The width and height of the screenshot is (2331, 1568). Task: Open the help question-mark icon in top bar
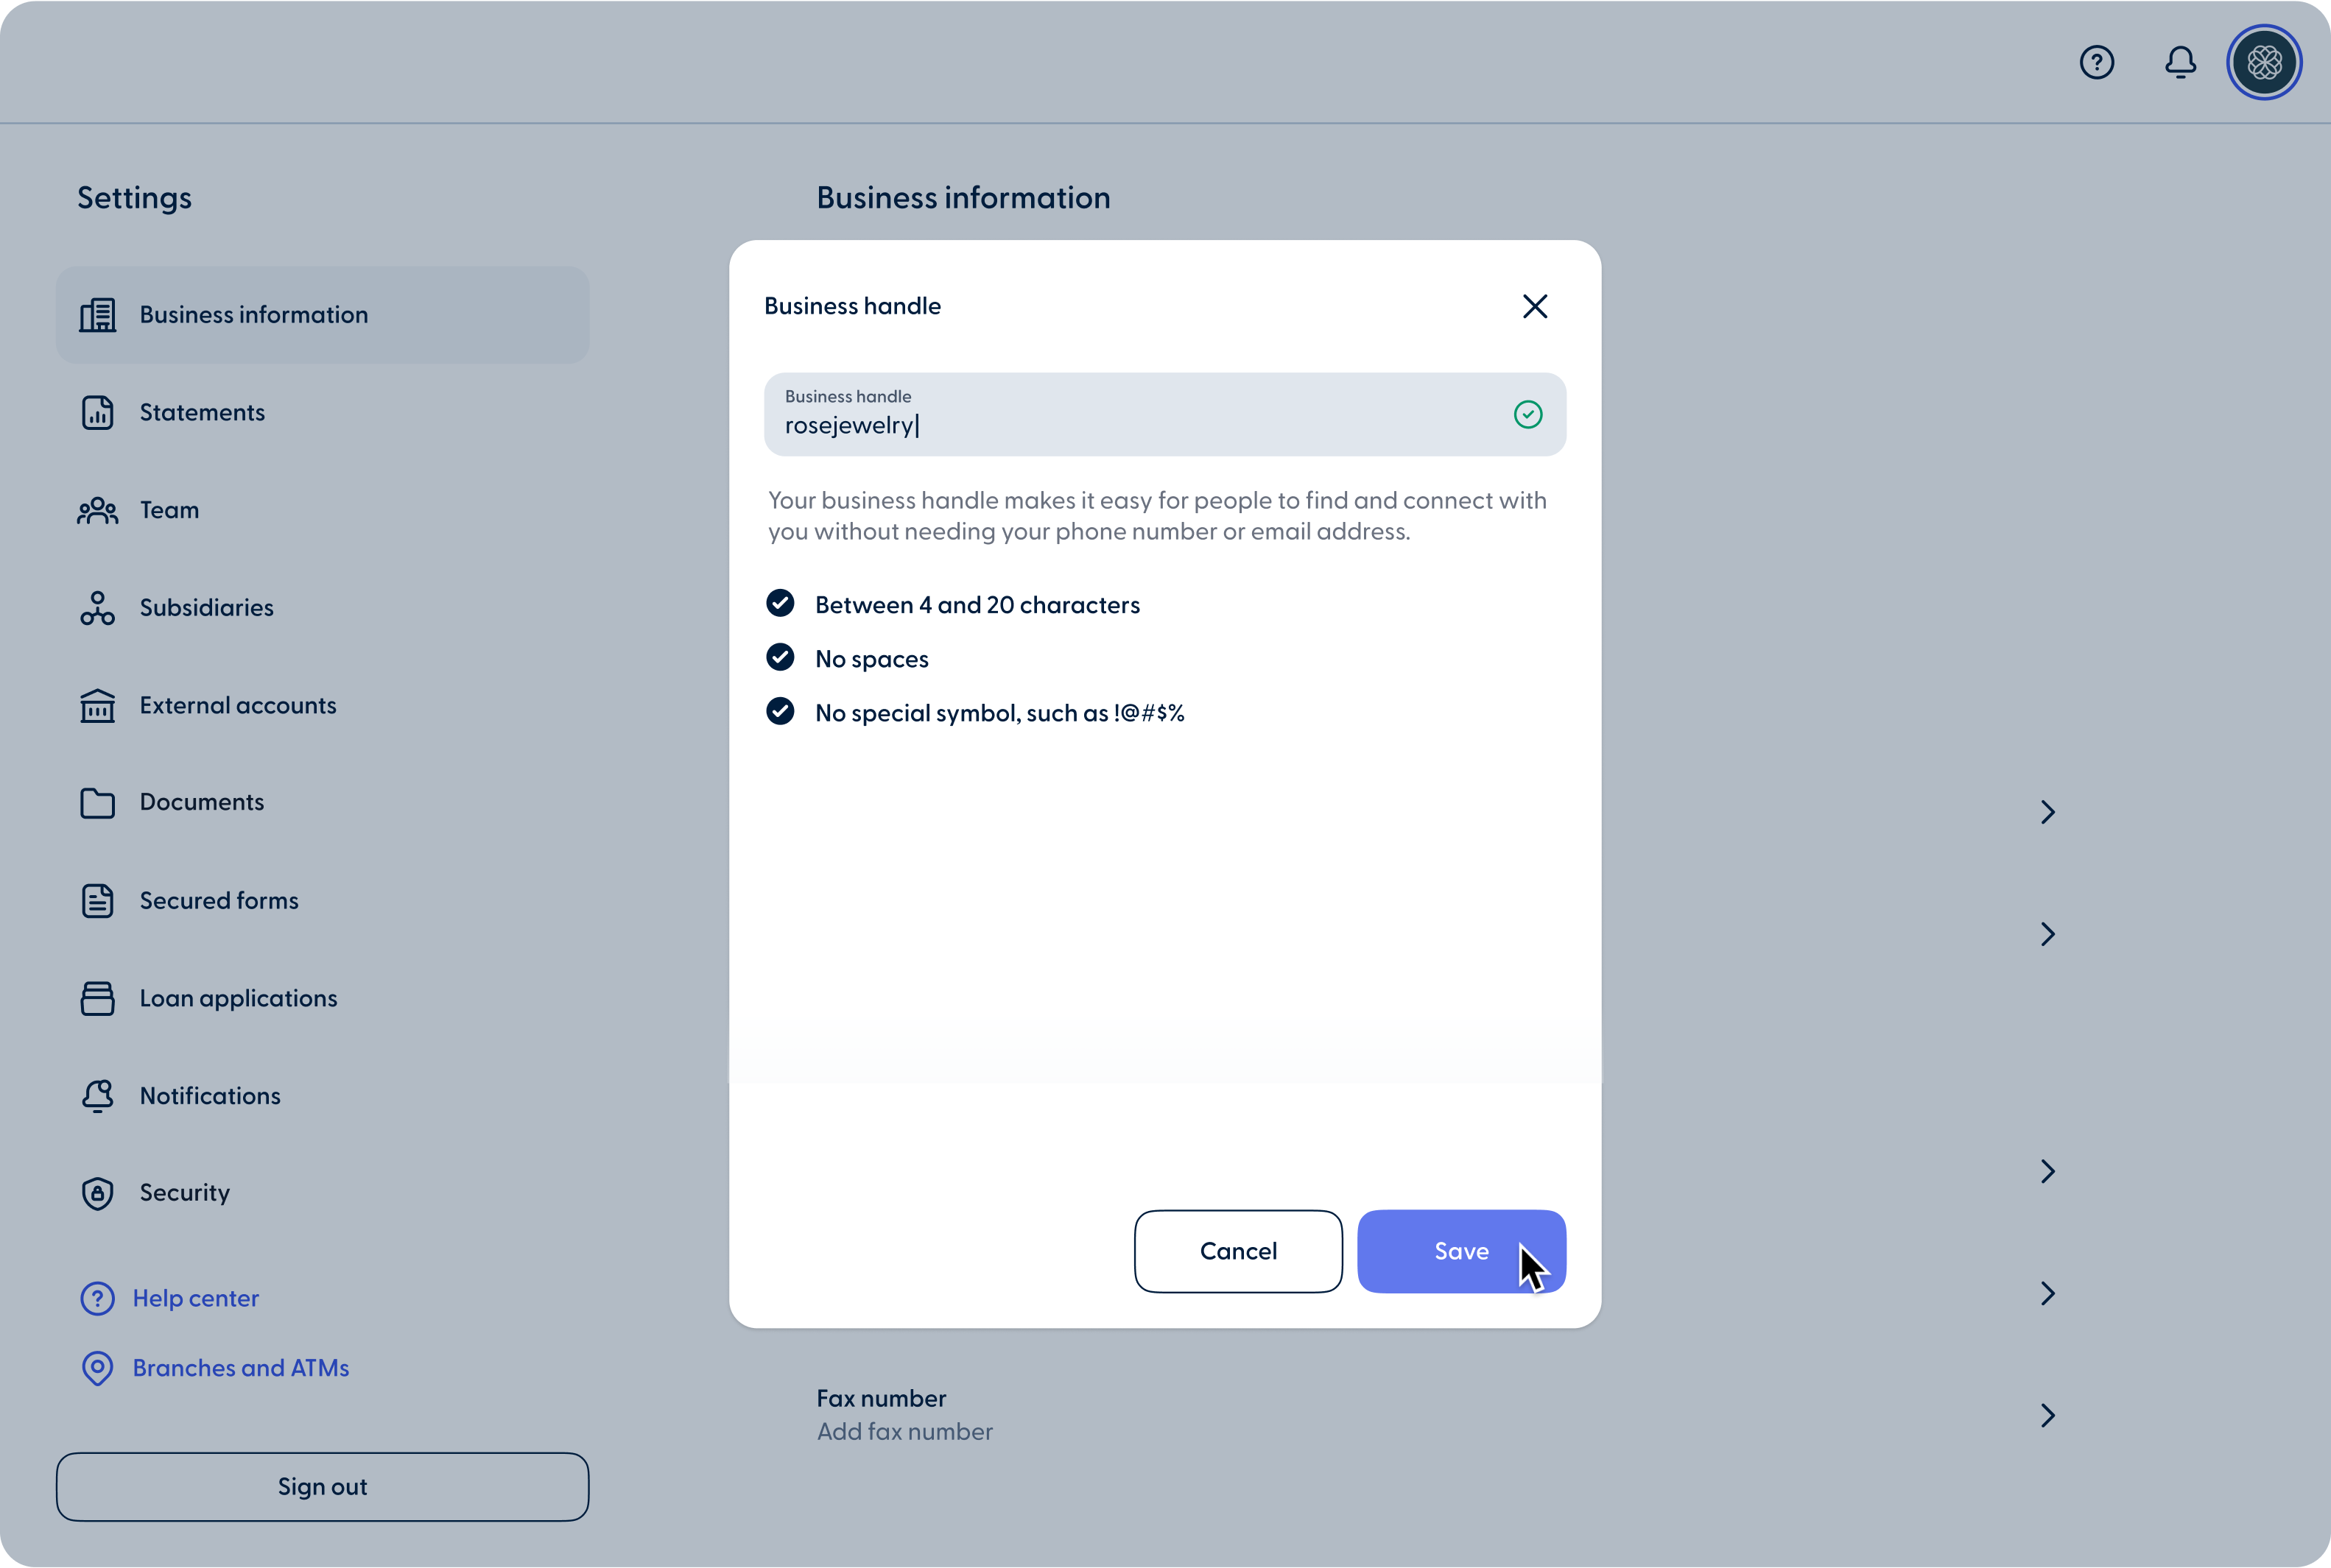click(2097, 62)
